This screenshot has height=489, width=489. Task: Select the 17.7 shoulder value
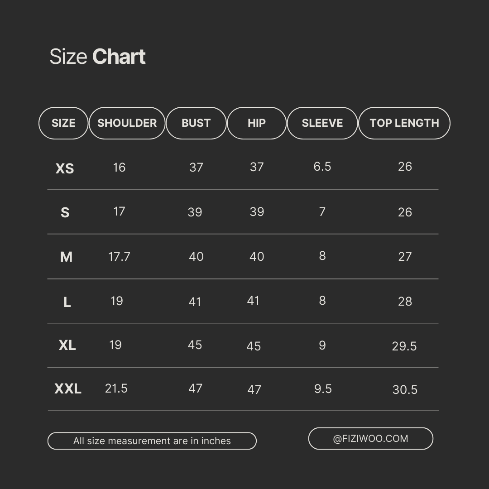coord(119,257)
